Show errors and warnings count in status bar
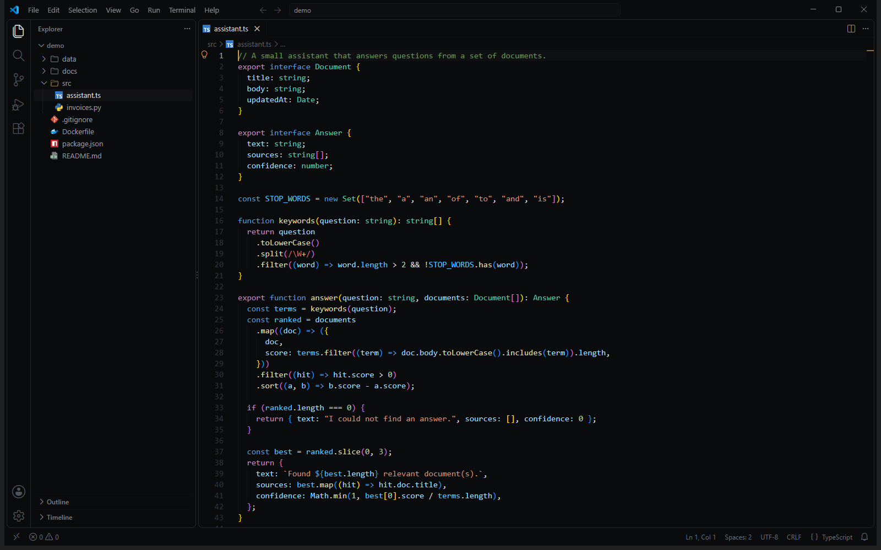 44,537
